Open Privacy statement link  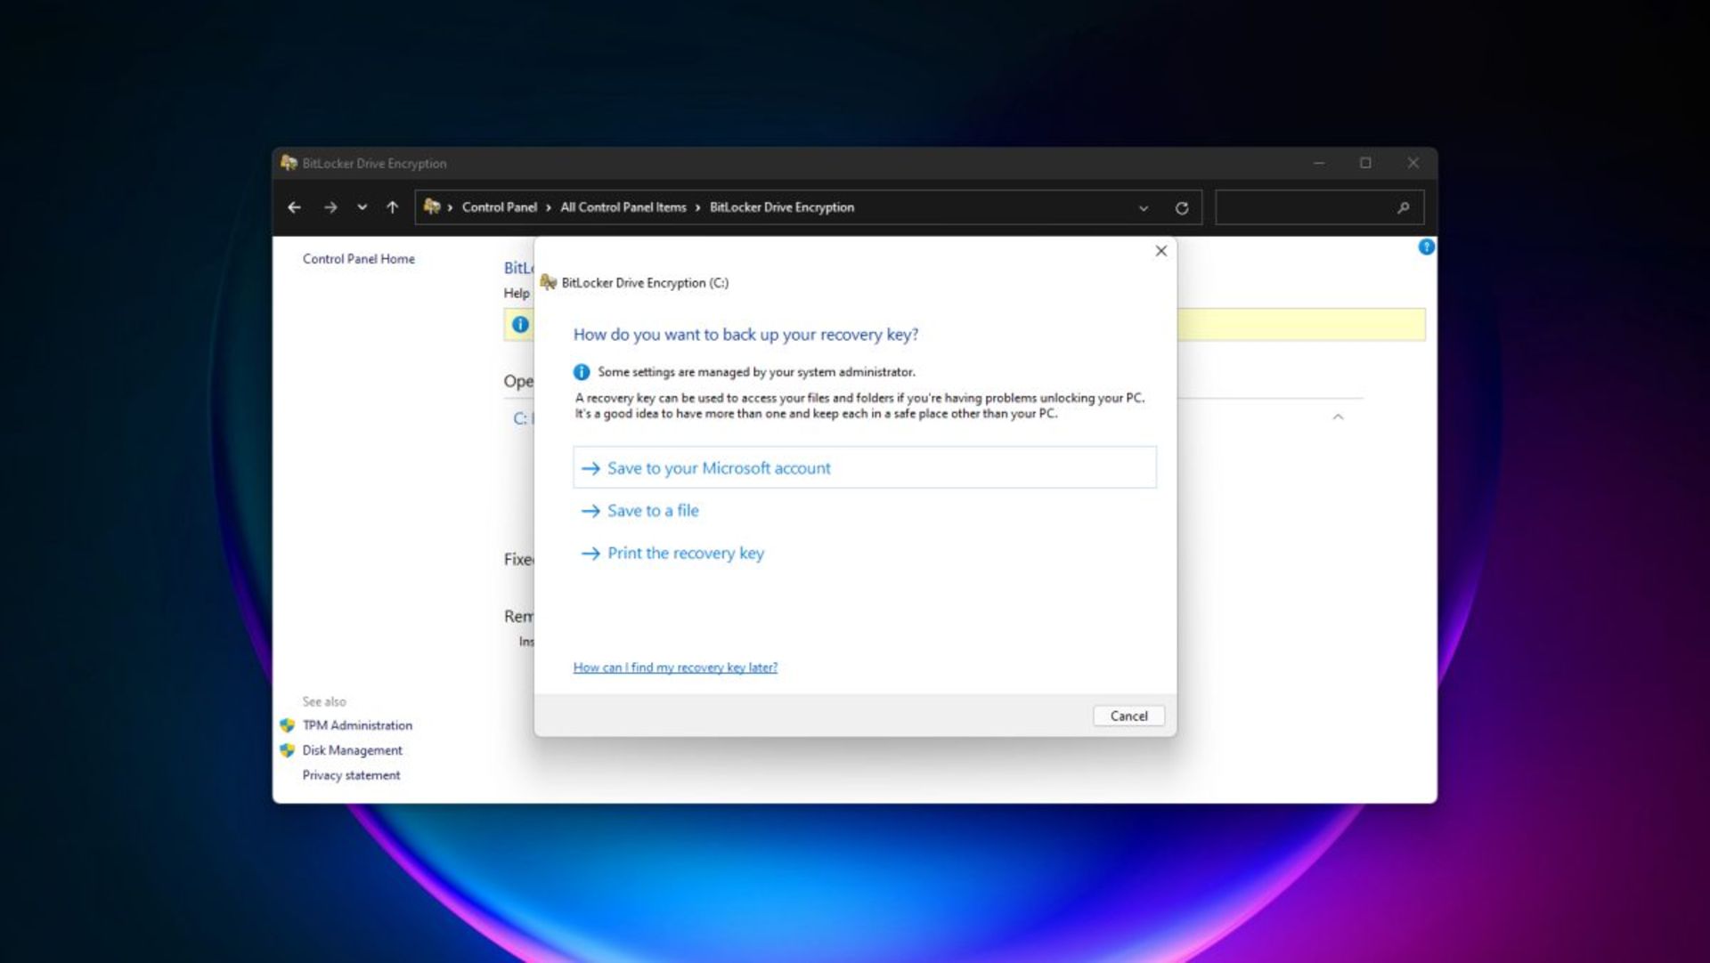coord(351,775)
